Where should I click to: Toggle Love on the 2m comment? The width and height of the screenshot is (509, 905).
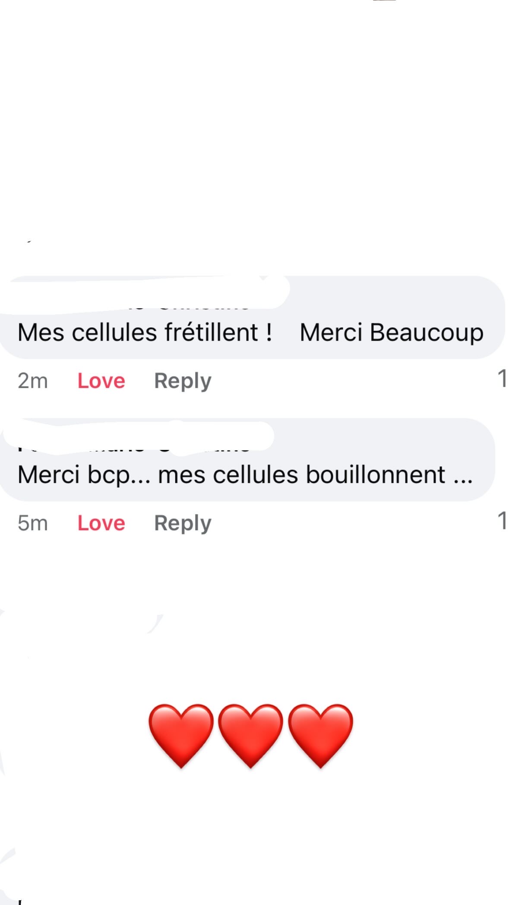point(101,381)
